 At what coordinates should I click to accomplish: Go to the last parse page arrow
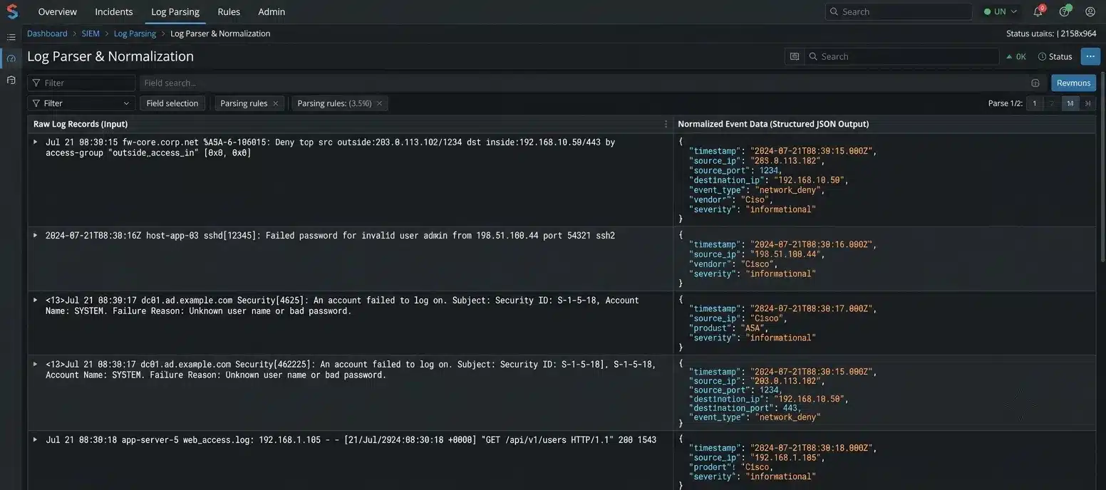pos(1087,103)
